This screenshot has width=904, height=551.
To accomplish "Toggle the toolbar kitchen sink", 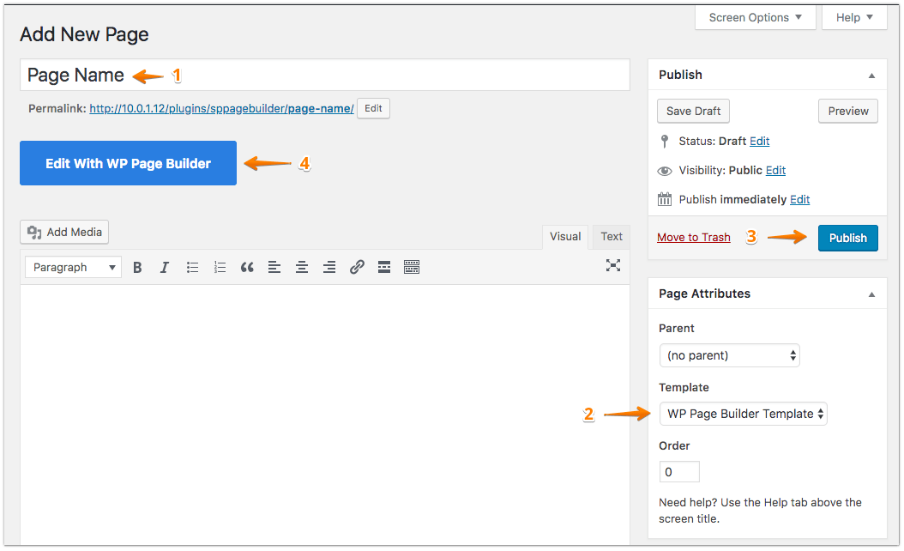I will [412, 267].
